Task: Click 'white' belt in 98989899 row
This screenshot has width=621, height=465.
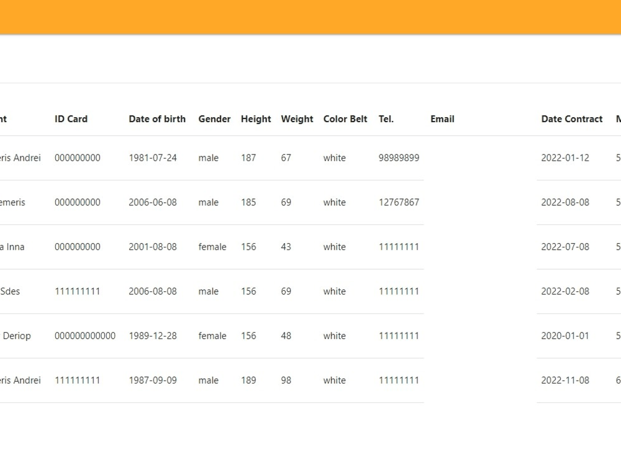Action: (335, 157)
